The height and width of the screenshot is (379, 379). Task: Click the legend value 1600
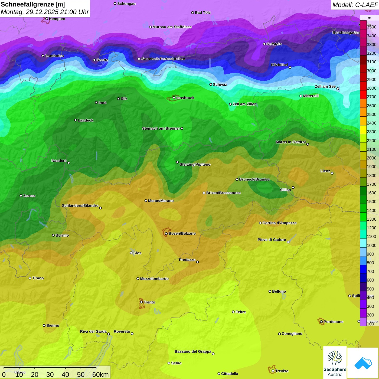tap(371, 193)
